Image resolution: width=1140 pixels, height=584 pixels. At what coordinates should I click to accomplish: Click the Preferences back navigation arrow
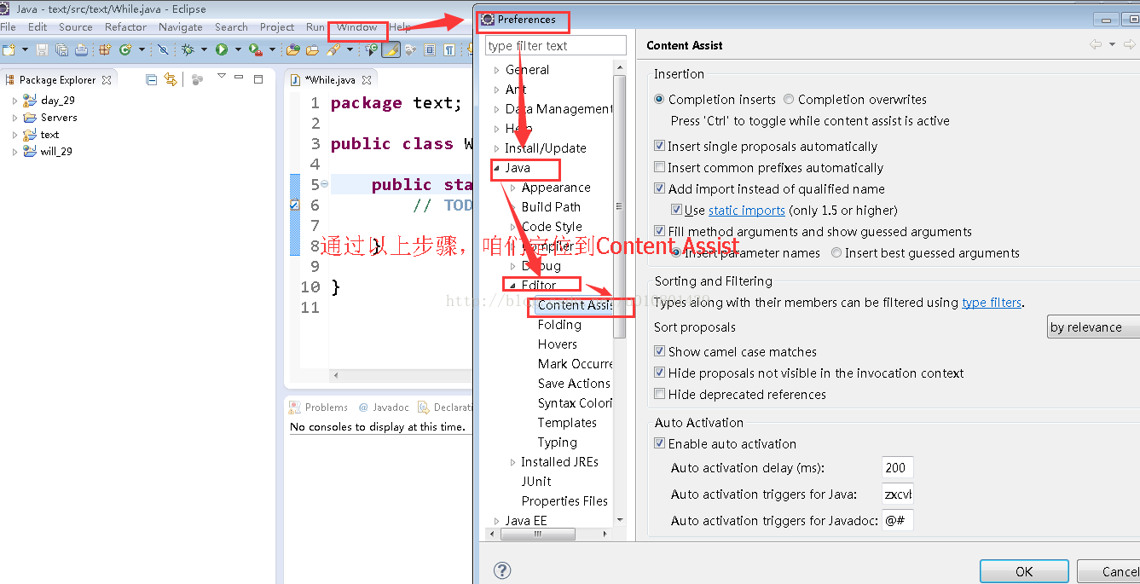(1096, 45)
